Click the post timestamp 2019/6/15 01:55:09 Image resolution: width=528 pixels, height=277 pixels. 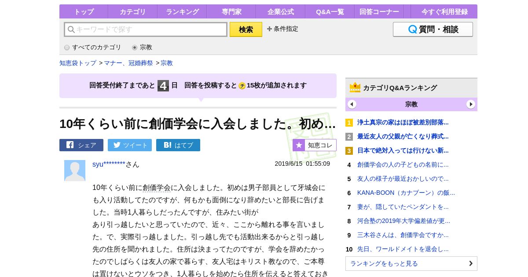[302, 164]
